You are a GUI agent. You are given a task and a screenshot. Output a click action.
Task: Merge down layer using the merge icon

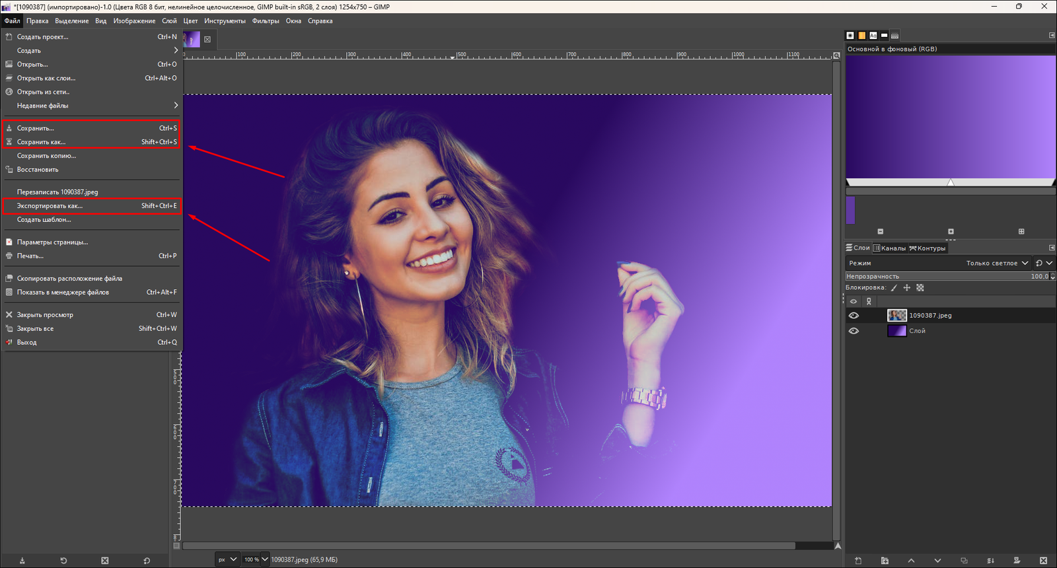[990, 561]
